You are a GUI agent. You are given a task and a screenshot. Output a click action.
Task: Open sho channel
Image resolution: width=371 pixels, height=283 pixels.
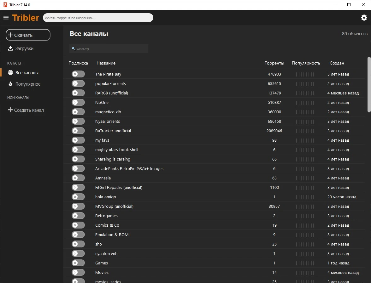pos(98,244)
